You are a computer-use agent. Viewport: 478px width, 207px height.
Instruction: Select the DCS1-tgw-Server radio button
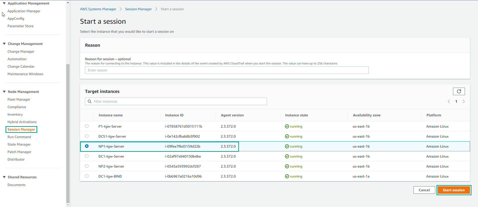click(87, 136)
